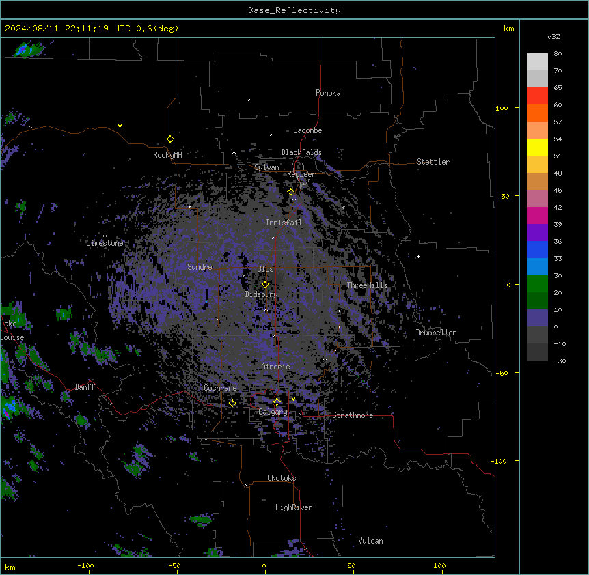589x575 pixels.
Task: Select the Olds city label
Action: pos(265,269)
